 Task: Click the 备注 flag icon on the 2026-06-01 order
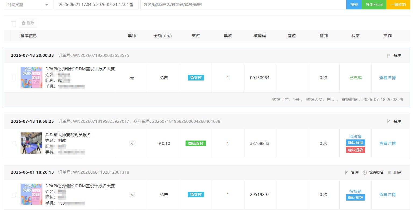coord(346,172)
